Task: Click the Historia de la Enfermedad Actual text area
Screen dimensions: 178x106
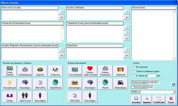Action: tap(31, 34)
